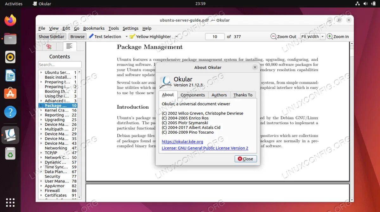Select 'Basic install...' contents row
Viewport: 380px width, 212px height.
(x=58, y=77)
